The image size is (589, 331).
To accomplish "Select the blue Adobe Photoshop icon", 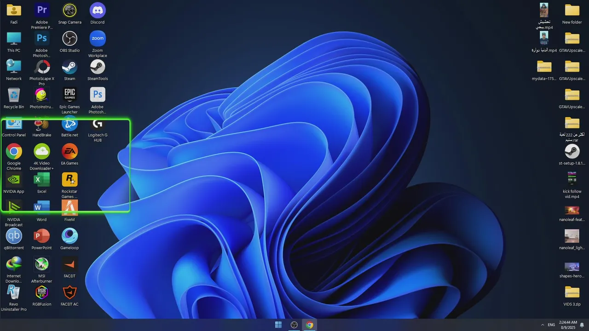I will [42, 38].
